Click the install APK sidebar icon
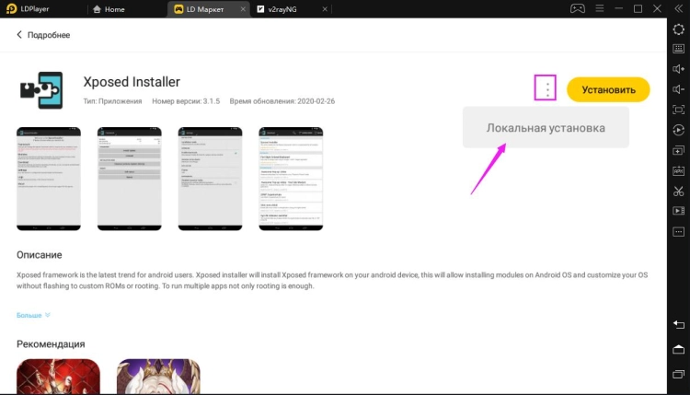 tap(679, 171)
